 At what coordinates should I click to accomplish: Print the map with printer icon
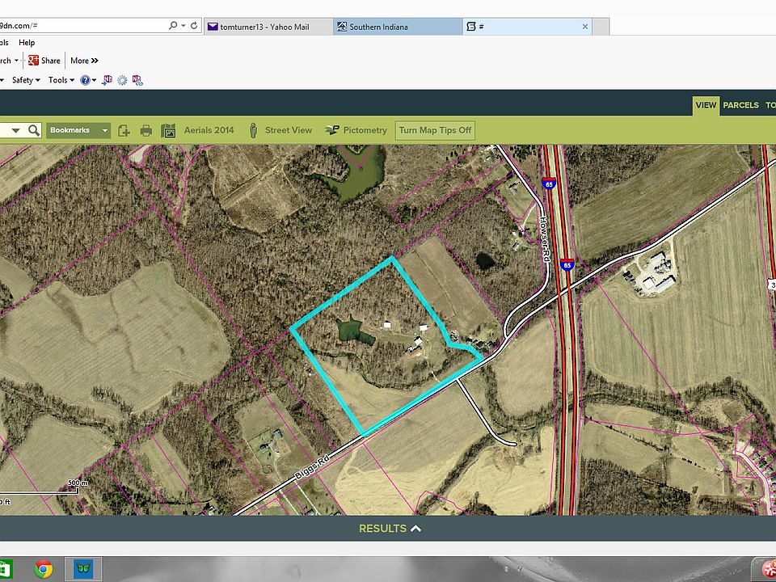click(146, 130)
